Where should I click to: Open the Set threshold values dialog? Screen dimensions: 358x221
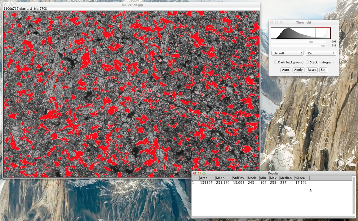click(x=323, y=70)
